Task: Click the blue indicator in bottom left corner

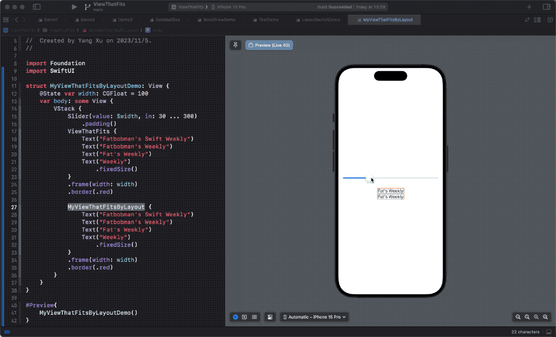Action: click(x=7, y=332)
